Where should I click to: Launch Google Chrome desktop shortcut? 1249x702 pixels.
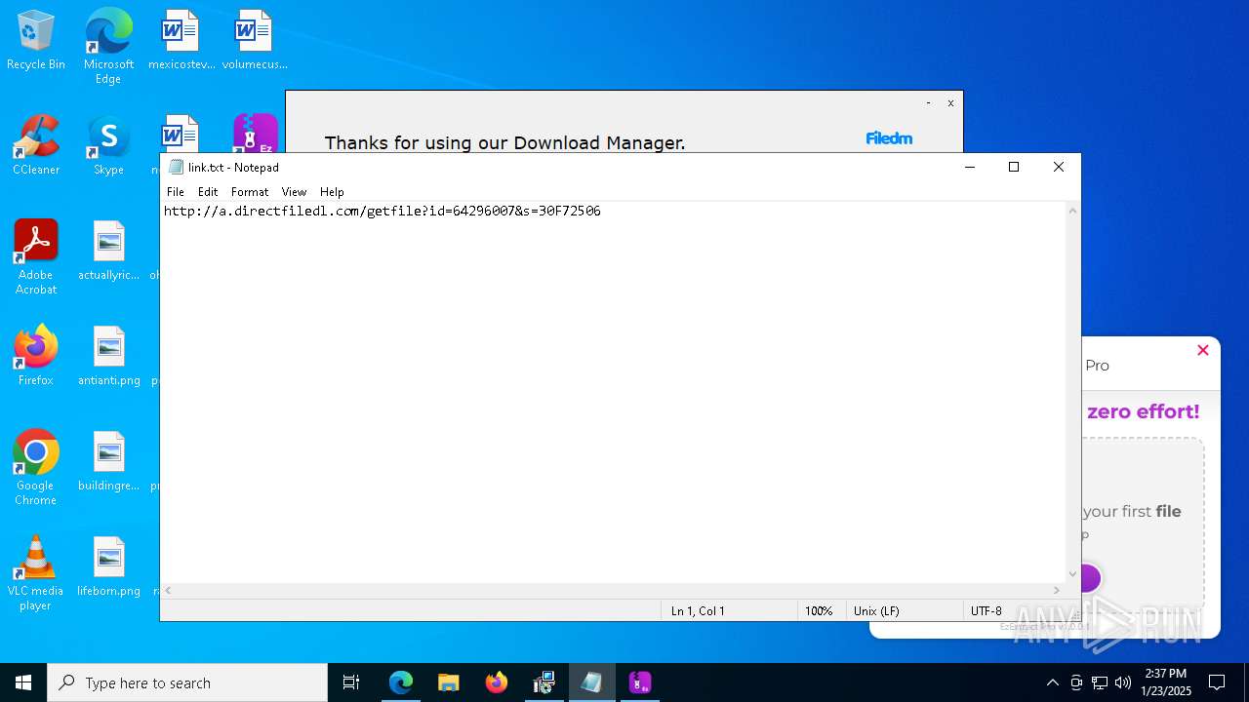[36, 468]
